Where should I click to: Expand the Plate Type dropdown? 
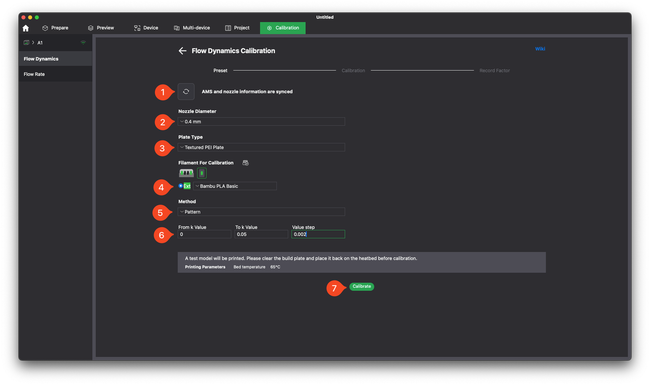pos(261,147)
